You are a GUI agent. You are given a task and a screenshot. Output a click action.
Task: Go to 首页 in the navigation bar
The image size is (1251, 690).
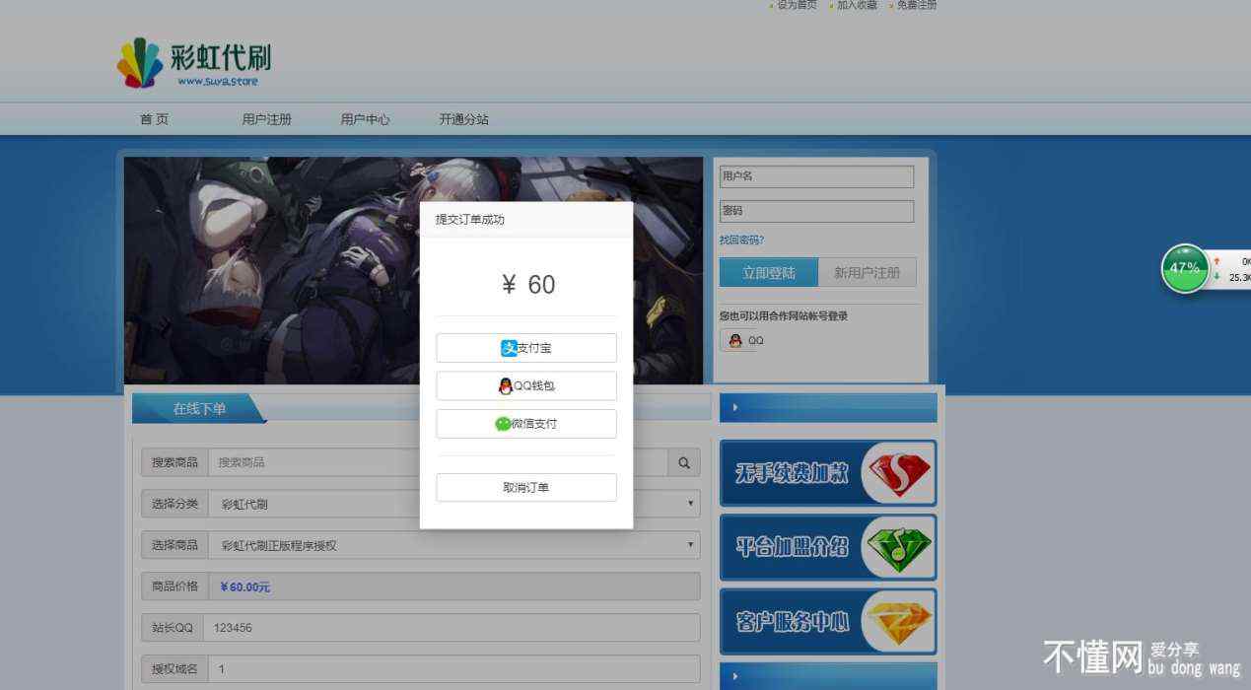154,119
